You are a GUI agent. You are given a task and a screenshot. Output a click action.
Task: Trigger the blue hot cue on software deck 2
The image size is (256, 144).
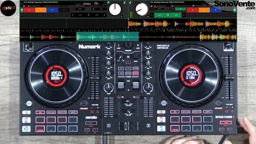tap(216, 10)
